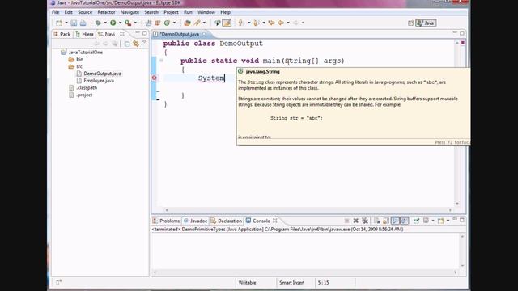
Task: Click the Open Perspective icon
Action: tap(410, 23)
